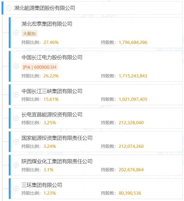Open the 陕西煤业化工集团有限责任公司 link
184x201 pixels.
(x=57, y=161)
